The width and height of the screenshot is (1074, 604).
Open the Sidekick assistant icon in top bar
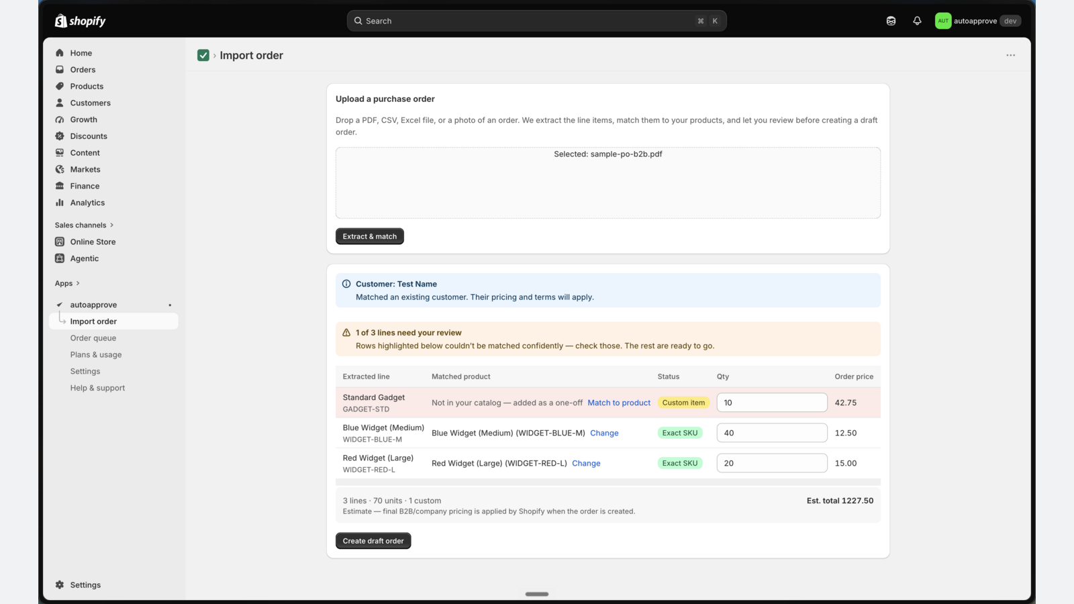pos(891,21)
